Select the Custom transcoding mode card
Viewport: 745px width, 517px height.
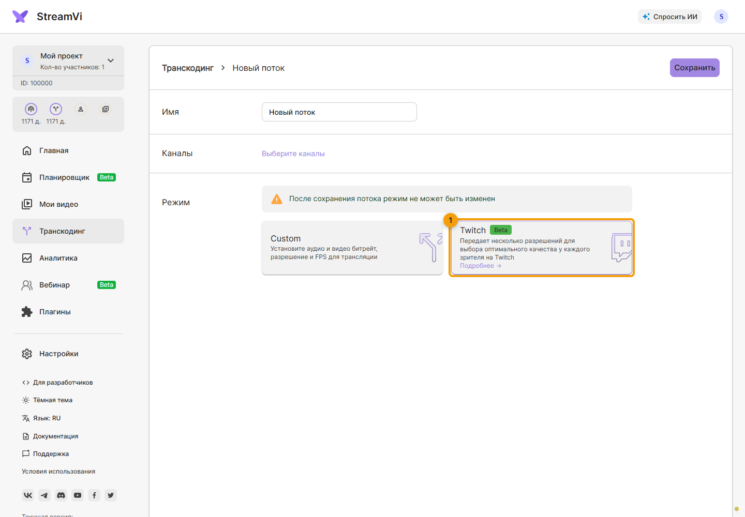tap(352, 248)
